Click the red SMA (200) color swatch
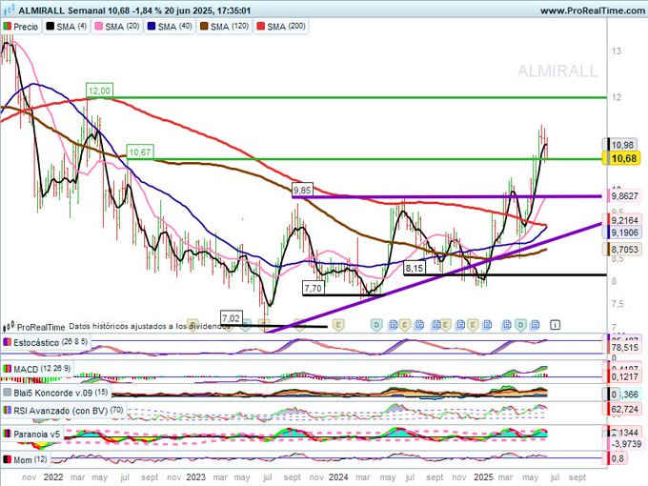Screen dimensions: 648x486 [261, 27]
